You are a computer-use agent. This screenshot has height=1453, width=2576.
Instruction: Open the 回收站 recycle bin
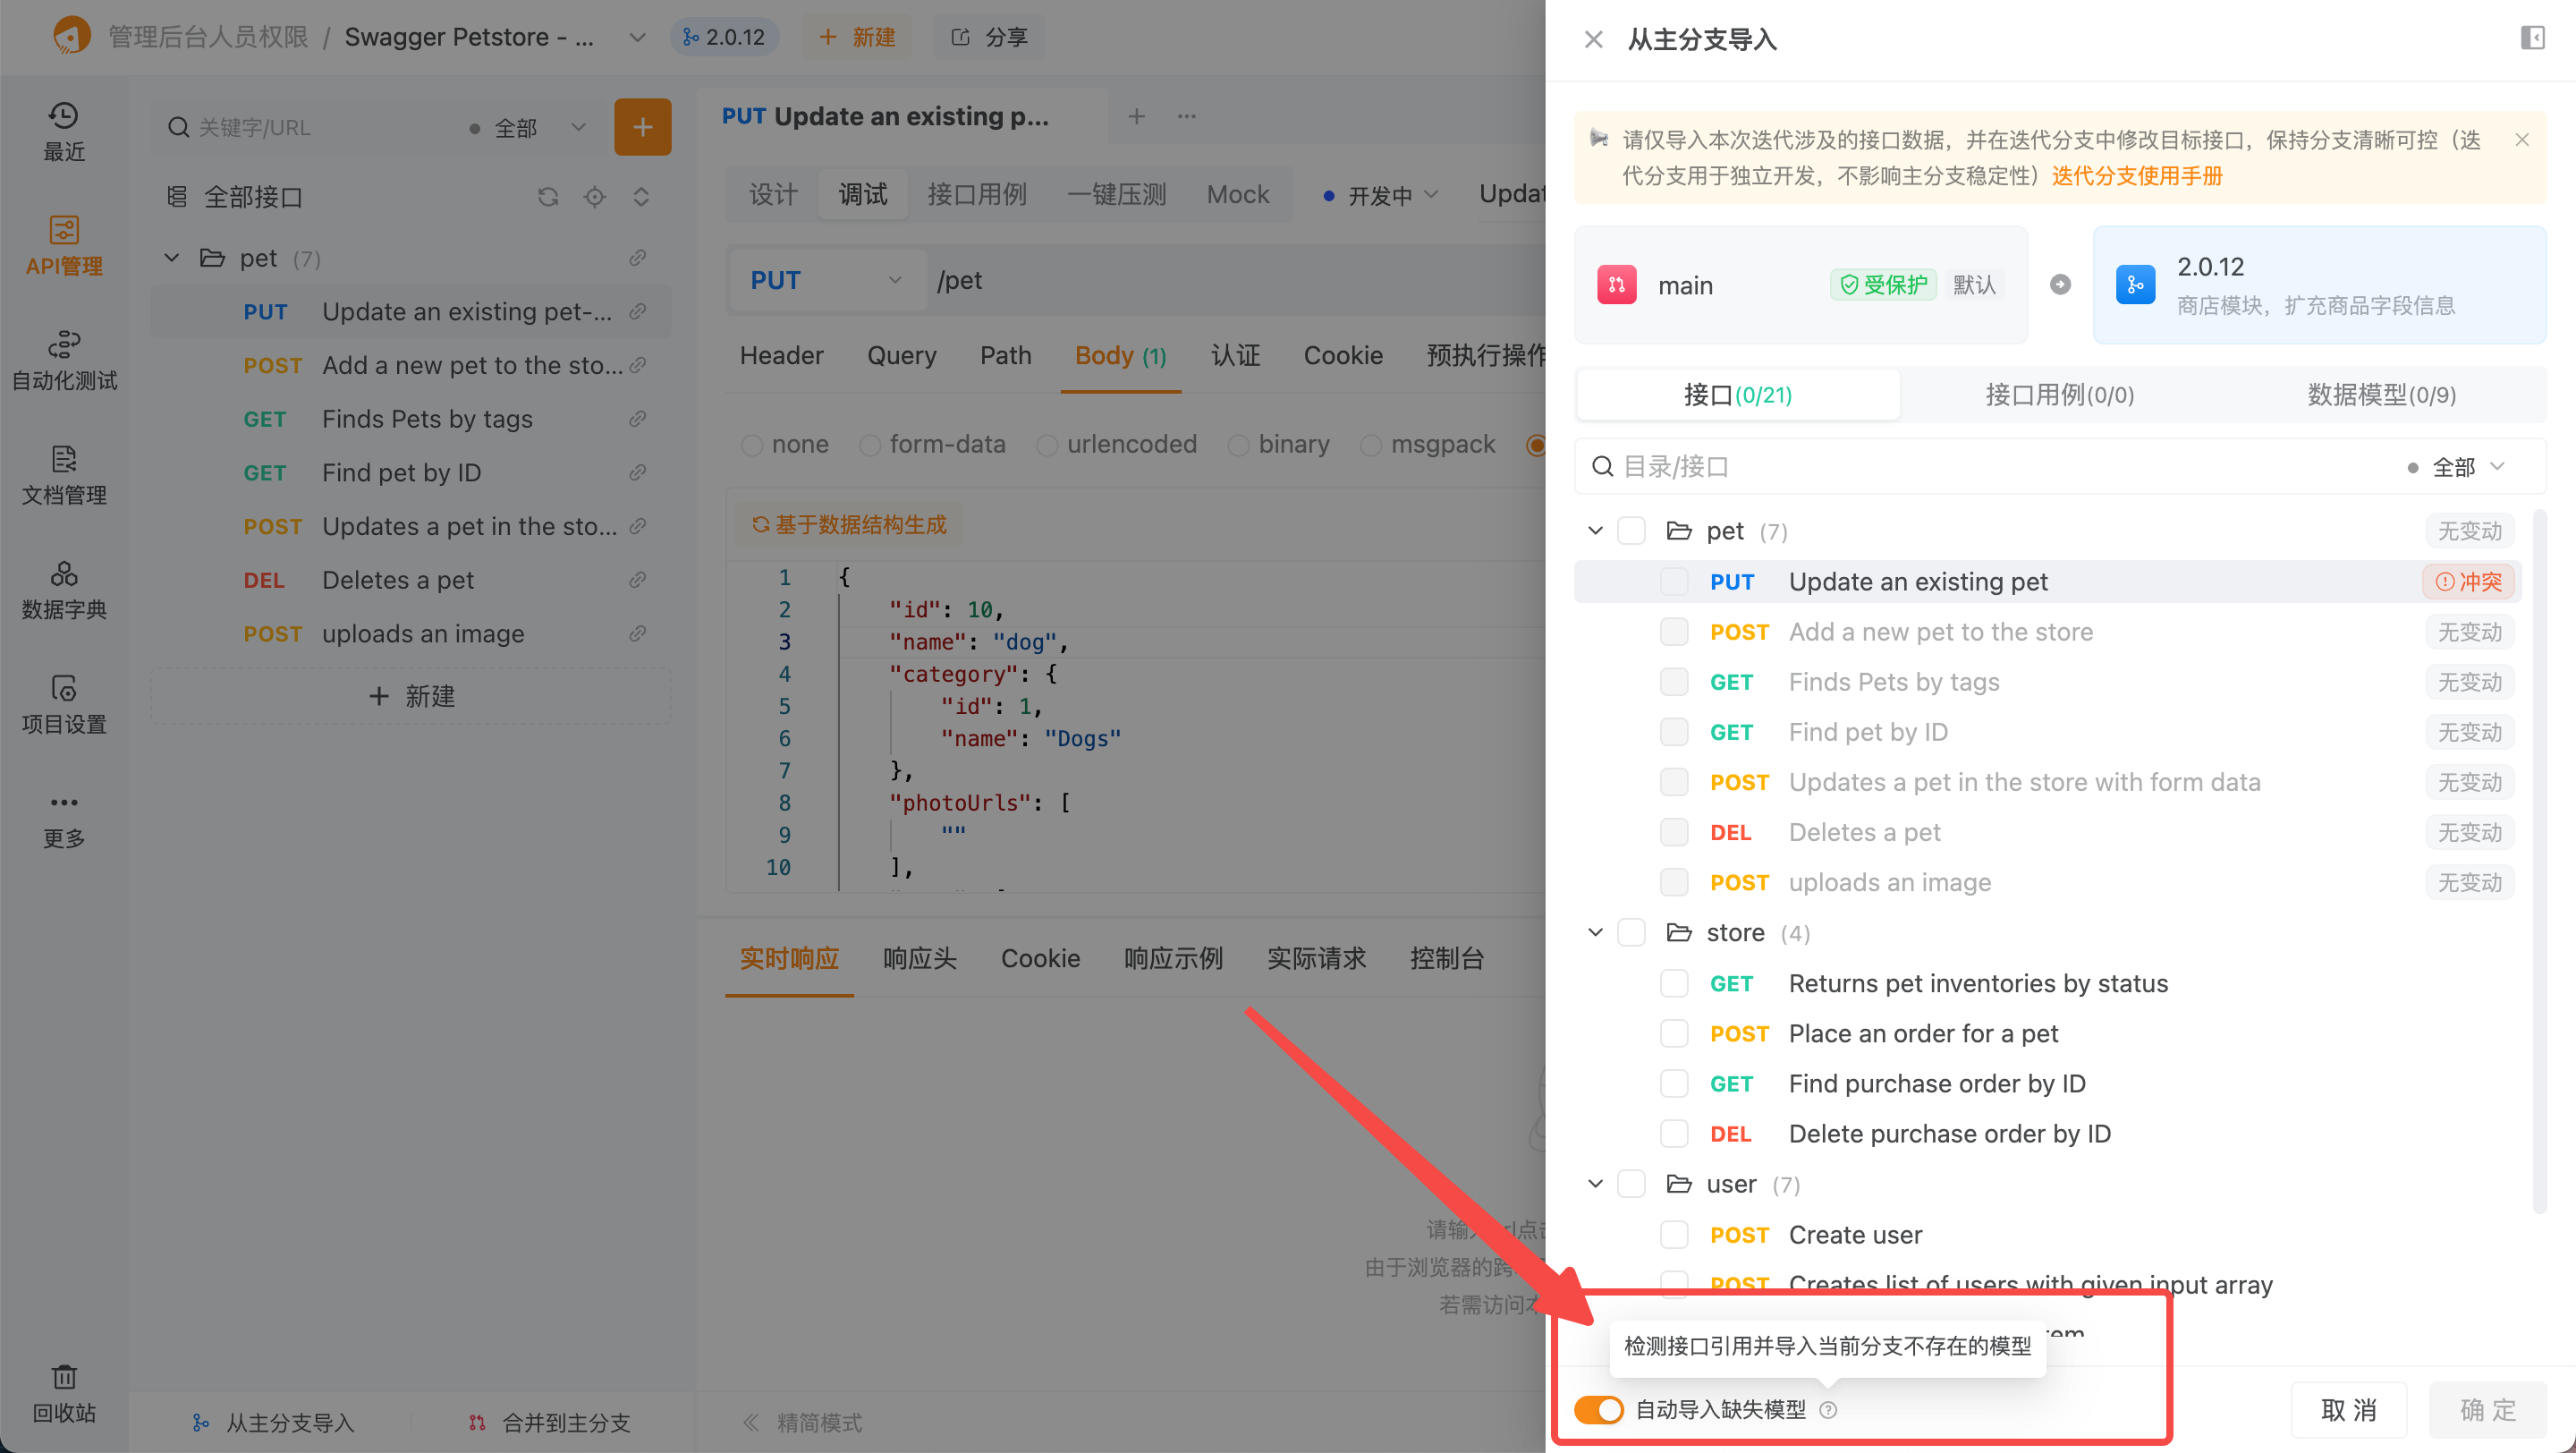click(64, 1394)
